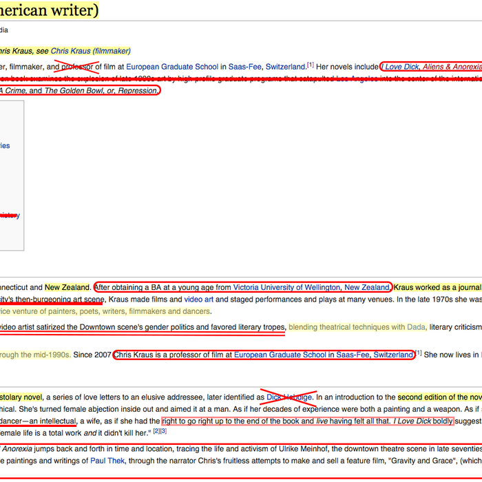The image size is (482, 482).
Task: Follow Saas-Fee link in the 'Since 2007' sentence
Action: (x=353, y=355)
